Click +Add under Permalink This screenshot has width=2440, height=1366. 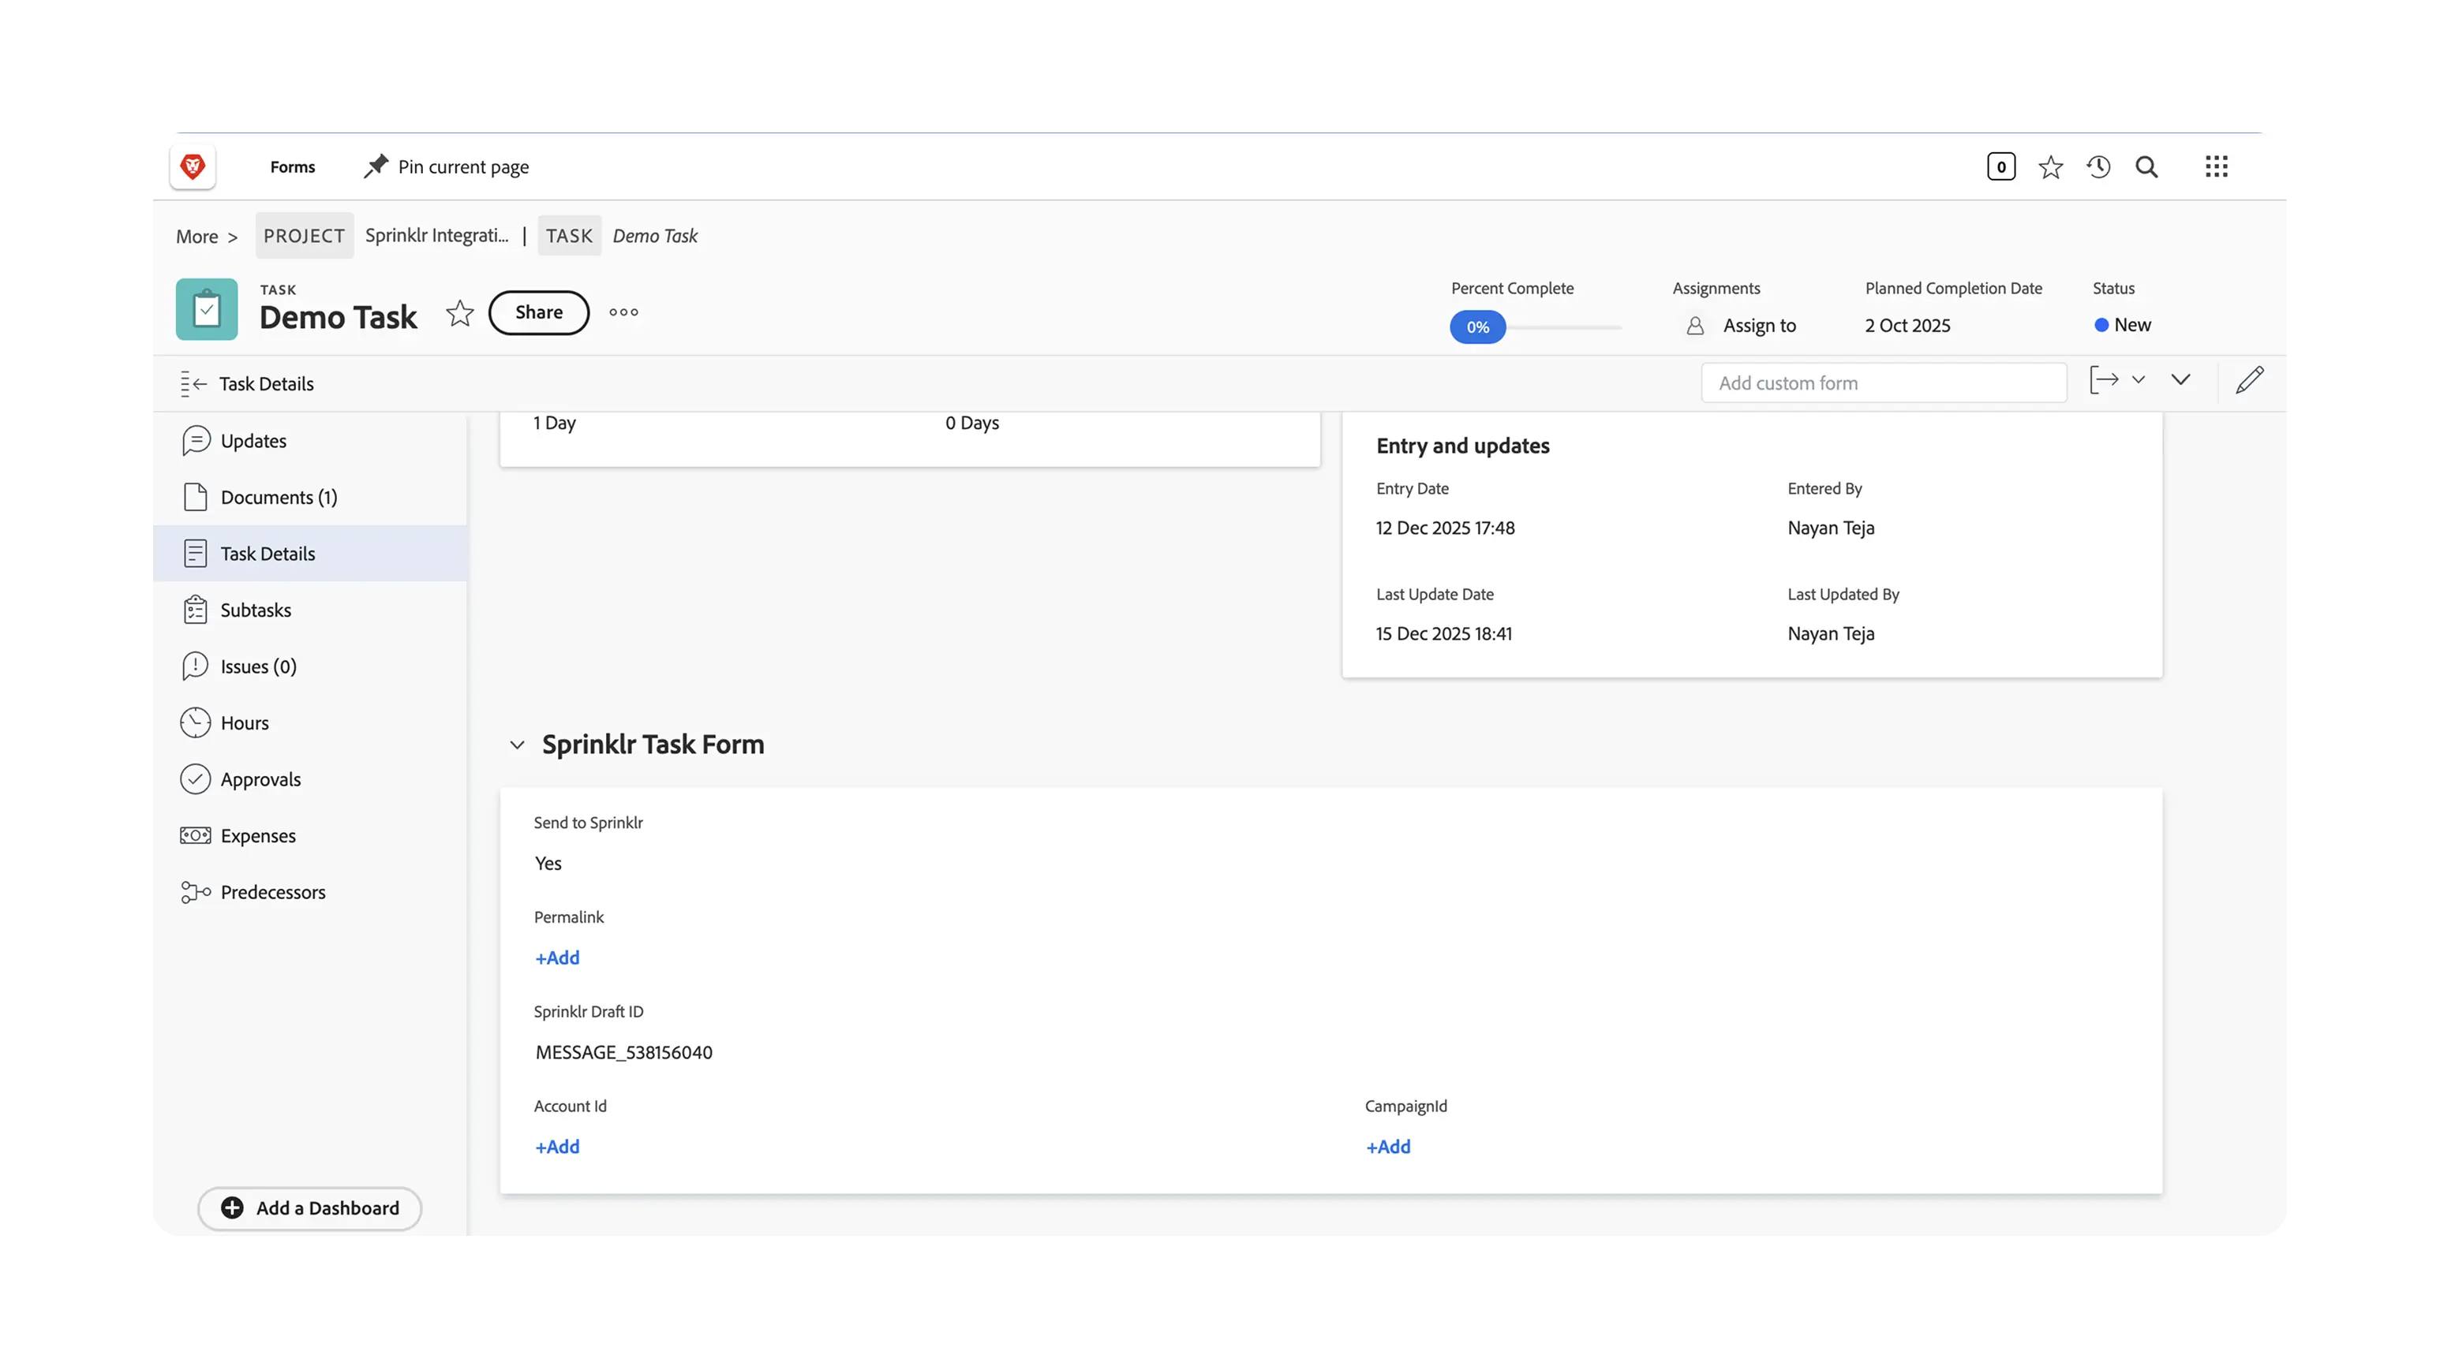click(557, 958)
